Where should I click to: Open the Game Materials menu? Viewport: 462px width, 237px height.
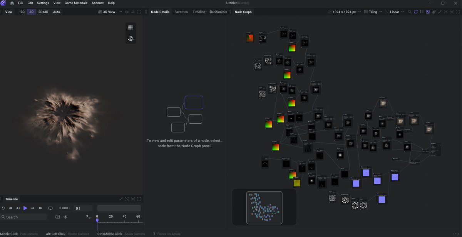pos(76,3)
